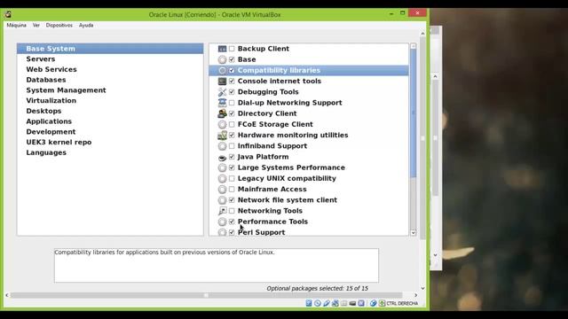The height and width of the screenshot is (319, 568).
Task: Tick the Mainframe Access checkbox
Action: tap(232, 189)
